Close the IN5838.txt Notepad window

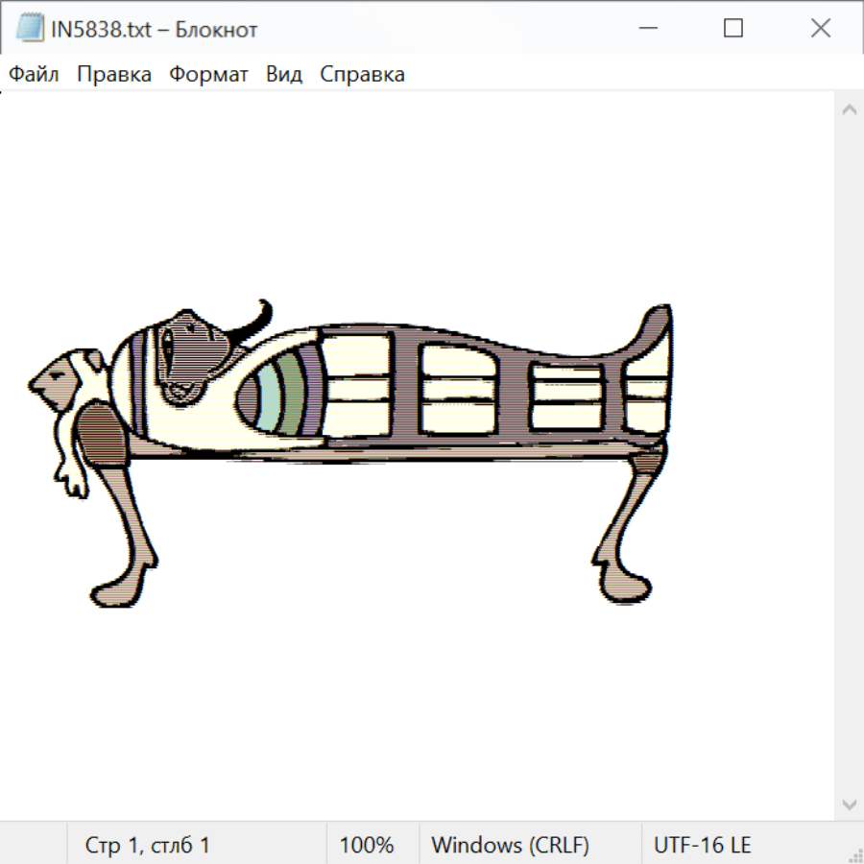click(820, 29)
